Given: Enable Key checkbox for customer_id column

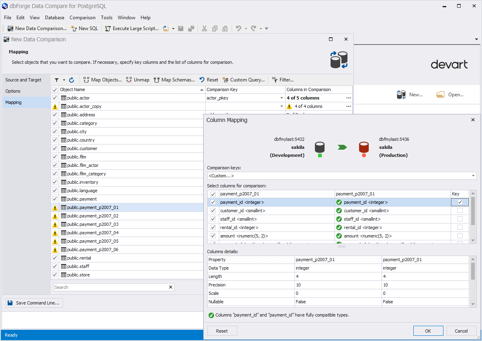Looking at the screenshot, I should [x=460, y=211].
